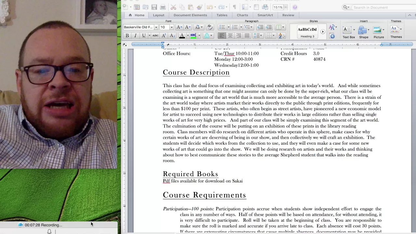Redo the last action
Viewport: 416px width, 234px height.
click(221, 7)
